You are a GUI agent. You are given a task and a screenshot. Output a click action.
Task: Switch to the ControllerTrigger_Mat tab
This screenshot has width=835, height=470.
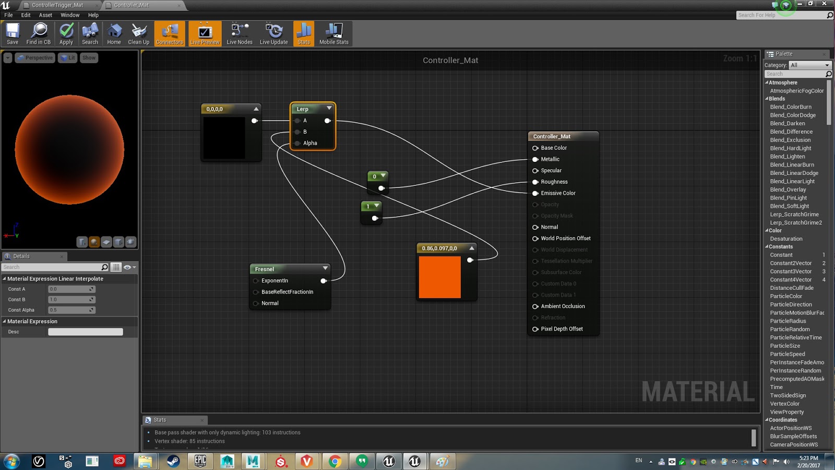[57, 5]
